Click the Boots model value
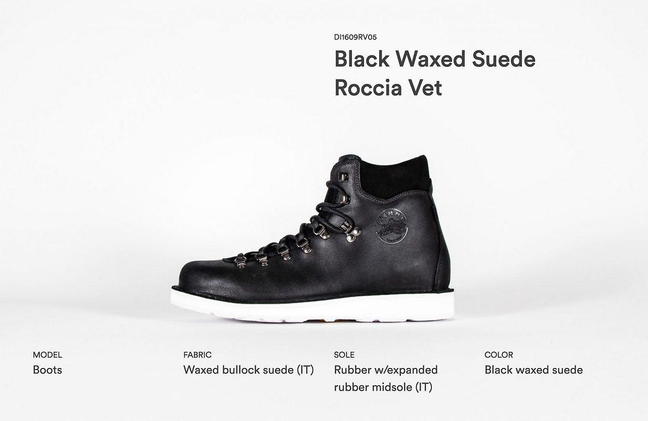This screenshot has height=421, width=648. coord(48,370)
